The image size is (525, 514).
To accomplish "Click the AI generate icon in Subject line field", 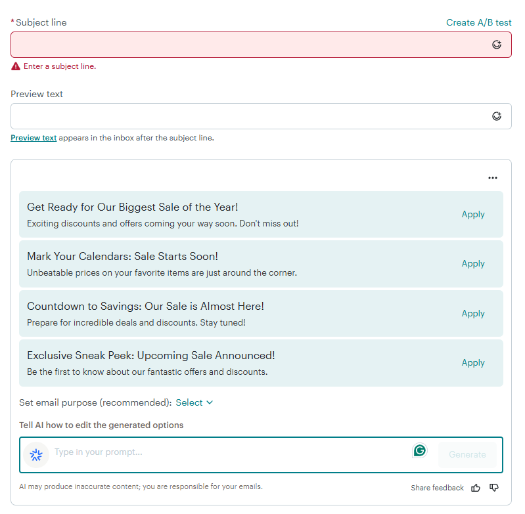I will tap(497, 45).
